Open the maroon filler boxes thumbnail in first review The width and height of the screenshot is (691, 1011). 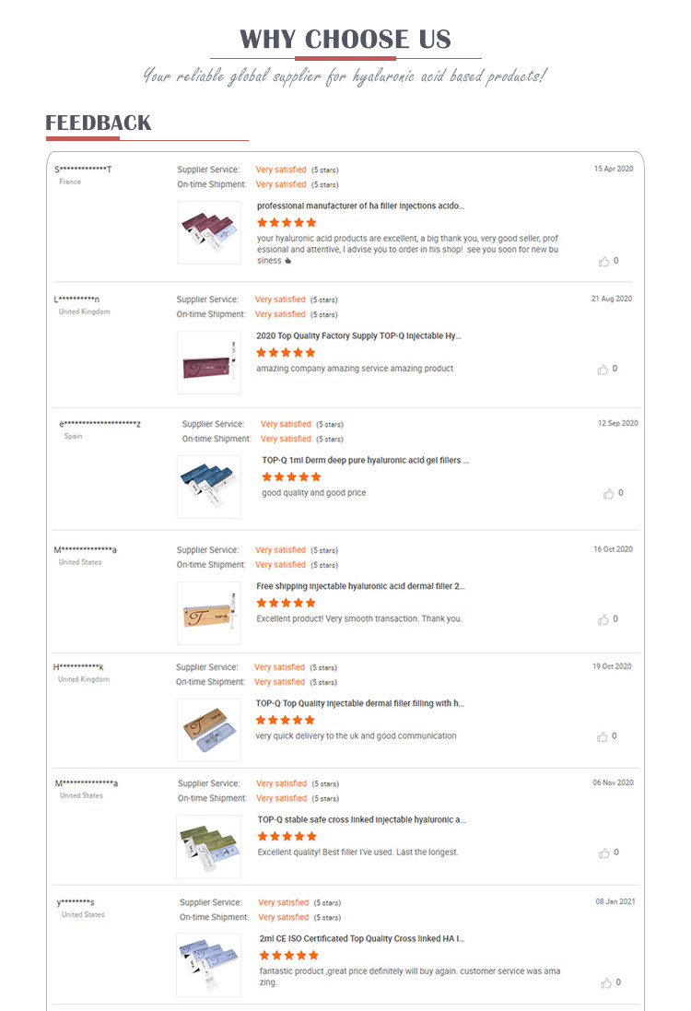209,233
